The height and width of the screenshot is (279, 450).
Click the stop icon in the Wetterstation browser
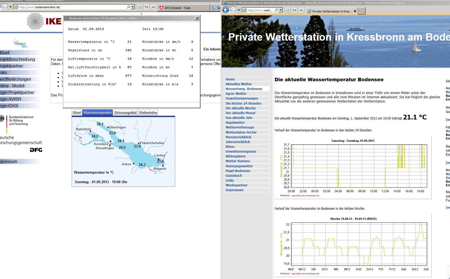[301, 10]
